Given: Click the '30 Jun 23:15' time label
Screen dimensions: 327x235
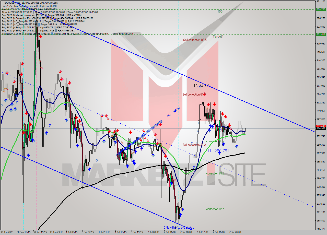Looking at the screenshot, I should click(57, 232).
